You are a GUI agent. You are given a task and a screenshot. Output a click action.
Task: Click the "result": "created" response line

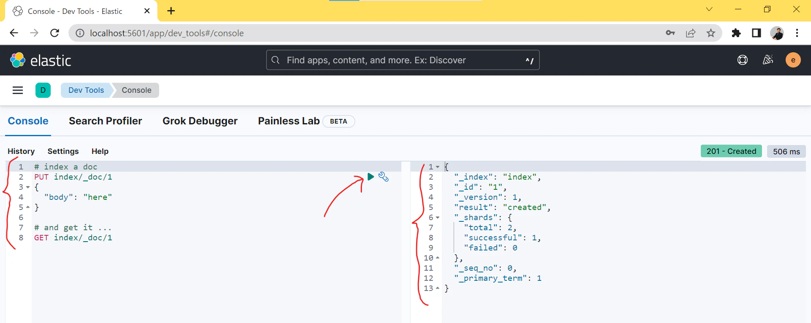tap(502, 207)
